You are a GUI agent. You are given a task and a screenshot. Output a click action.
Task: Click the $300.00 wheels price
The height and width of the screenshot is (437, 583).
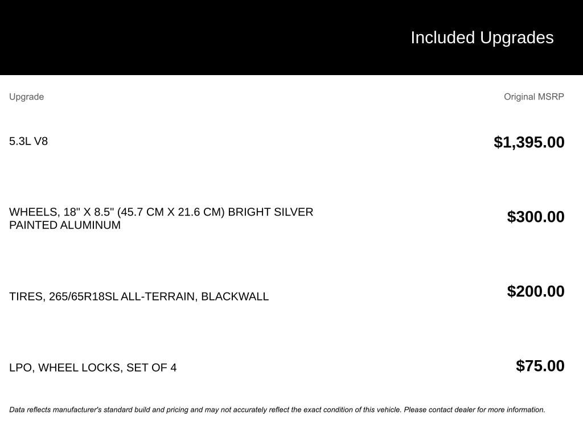[x=536, y=217]
